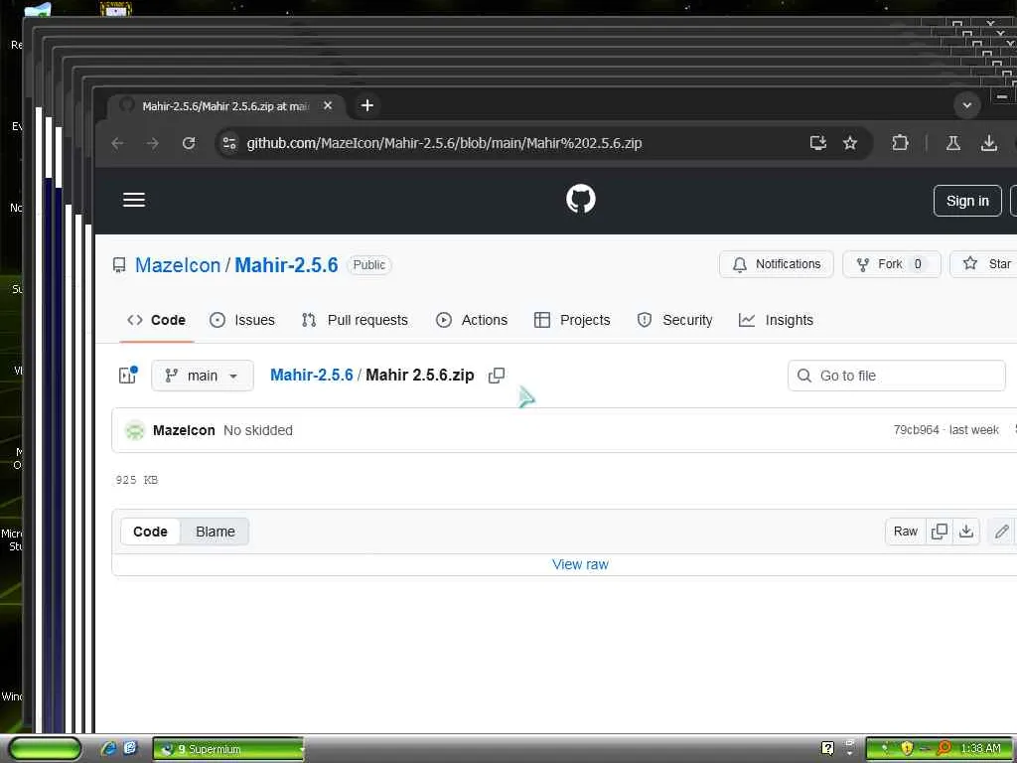This screenshot has height=763, width=1017.
Task: Fork the repository
Action: [x=891, y=264]
